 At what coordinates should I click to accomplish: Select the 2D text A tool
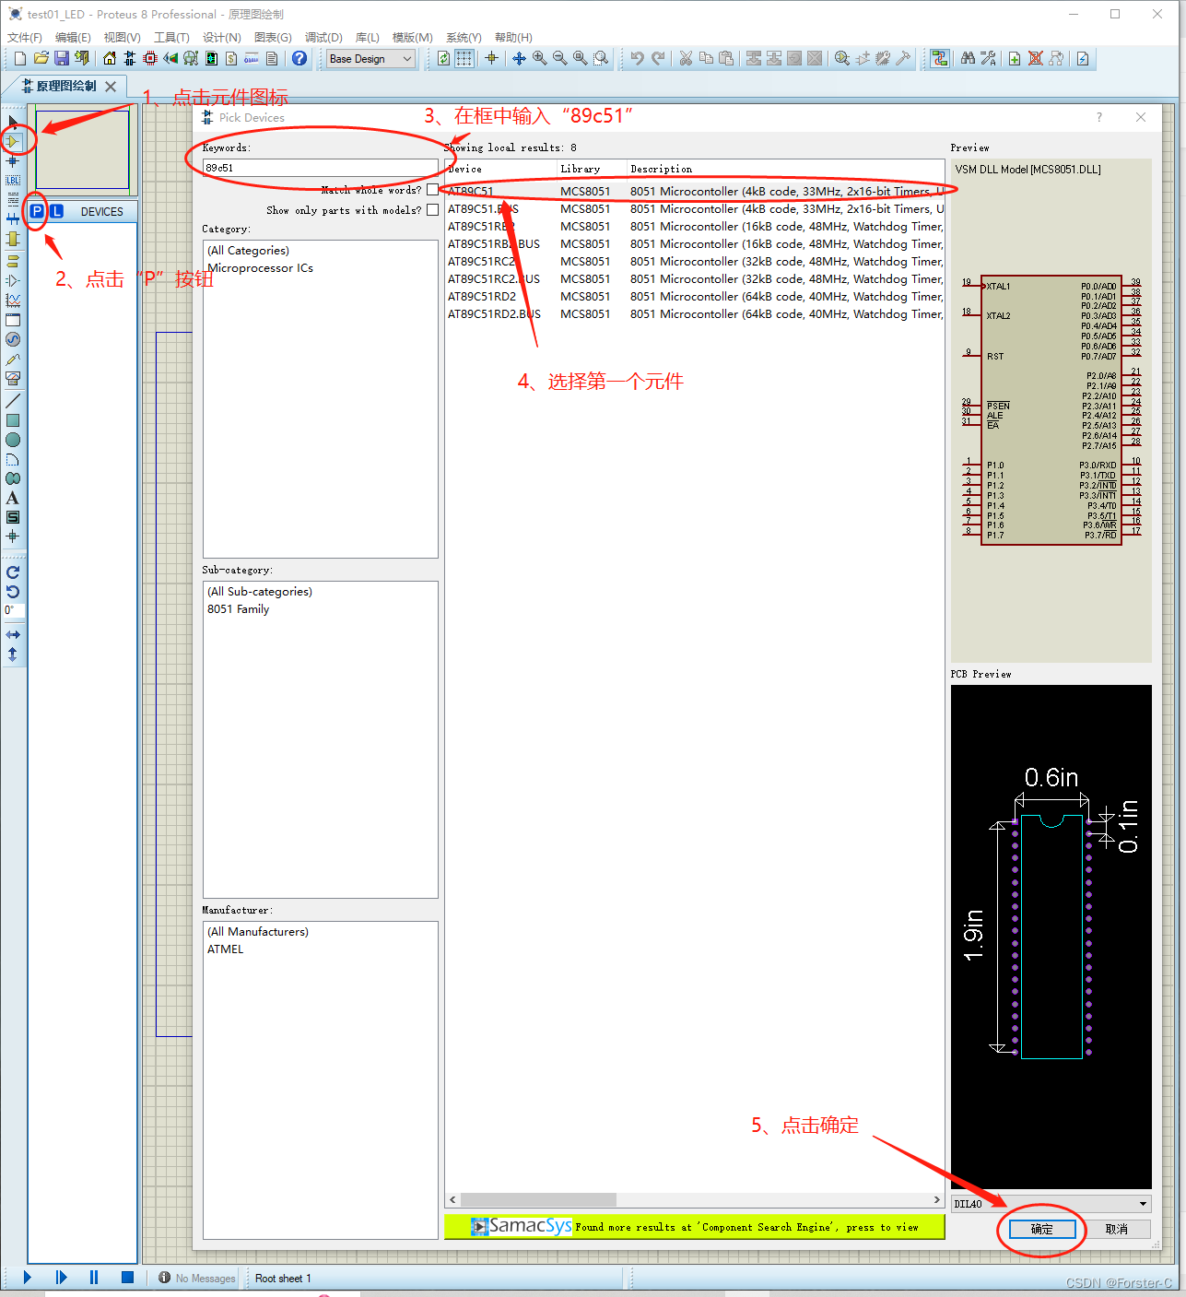[13, 498]
